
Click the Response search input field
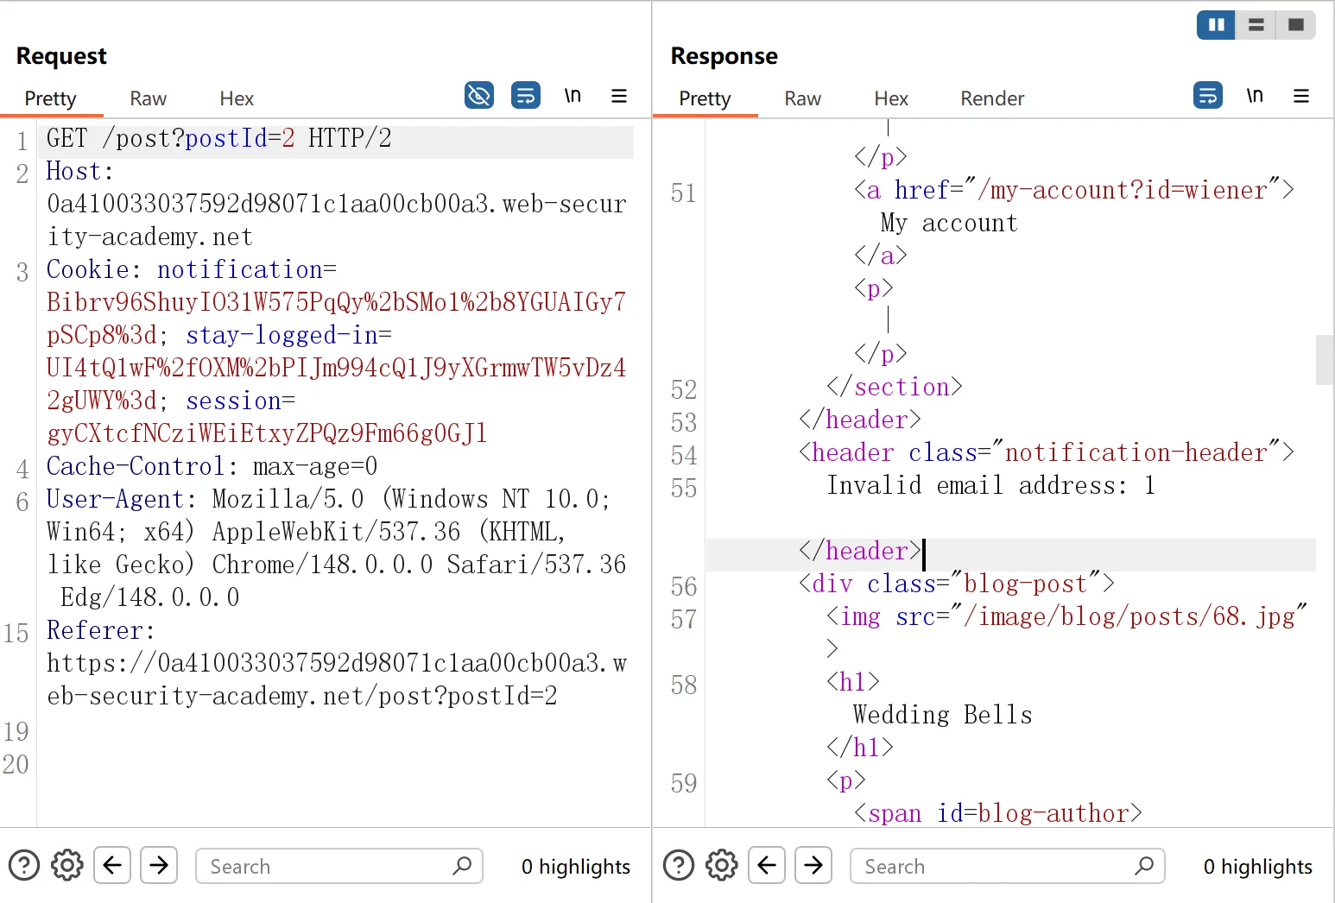pyautogui.click(x=1008, y=866)
